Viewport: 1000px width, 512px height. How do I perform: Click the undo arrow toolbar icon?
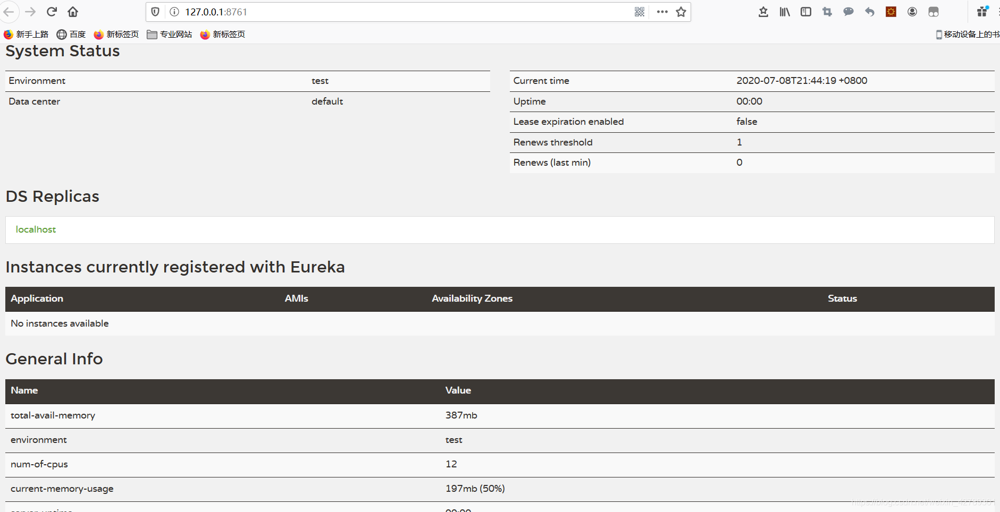coord(870,12)
